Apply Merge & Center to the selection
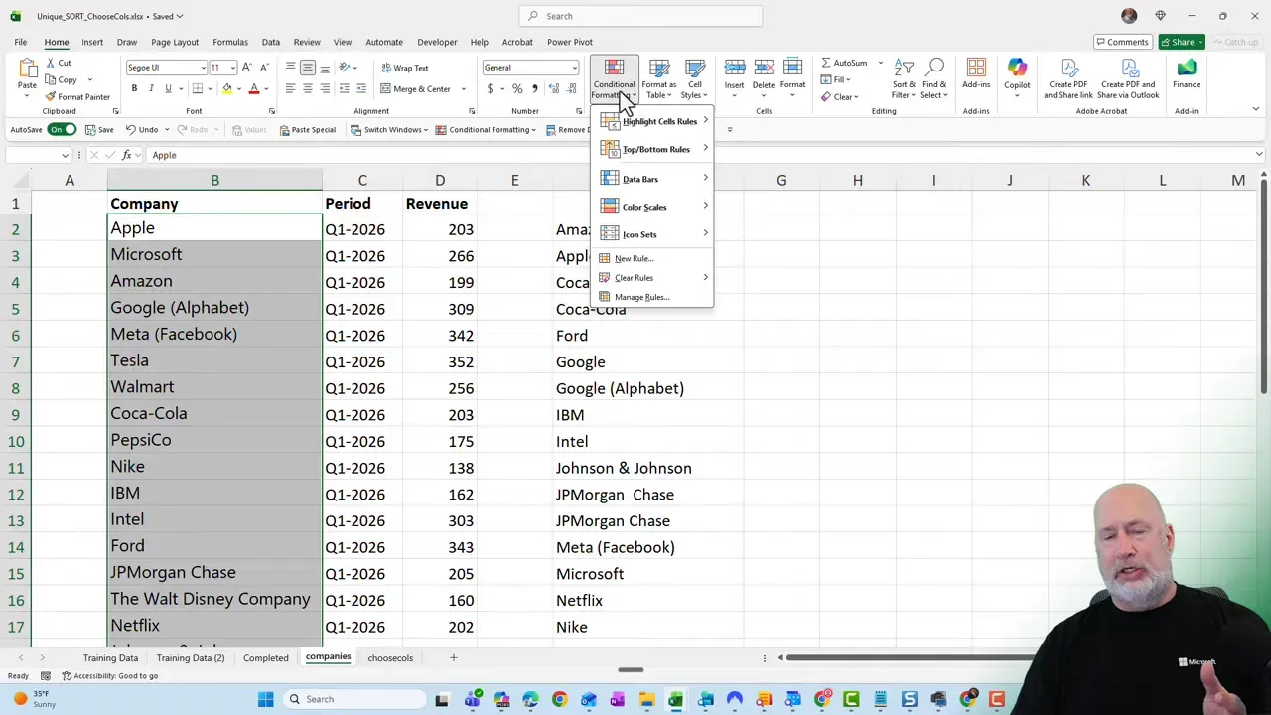The image size is (1271, 715). click(418, 88)
